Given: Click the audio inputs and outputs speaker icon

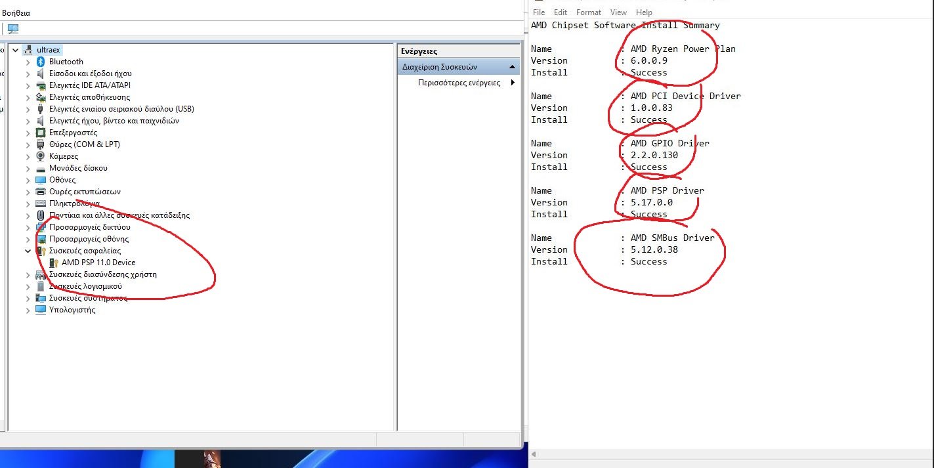Looking at the screenshot, I should [x=41, y=74].
